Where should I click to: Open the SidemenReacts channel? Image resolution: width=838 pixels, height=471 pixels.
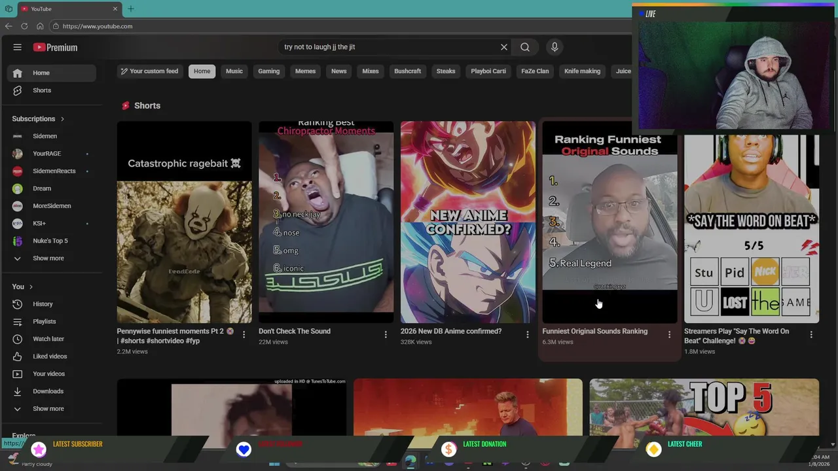[x=51, y=171]
